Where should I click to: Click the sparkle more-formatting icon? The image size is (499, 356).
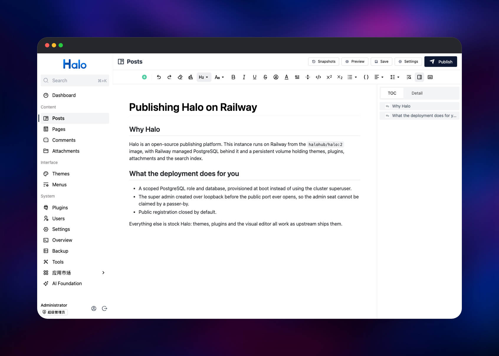(x=308, y=77)
